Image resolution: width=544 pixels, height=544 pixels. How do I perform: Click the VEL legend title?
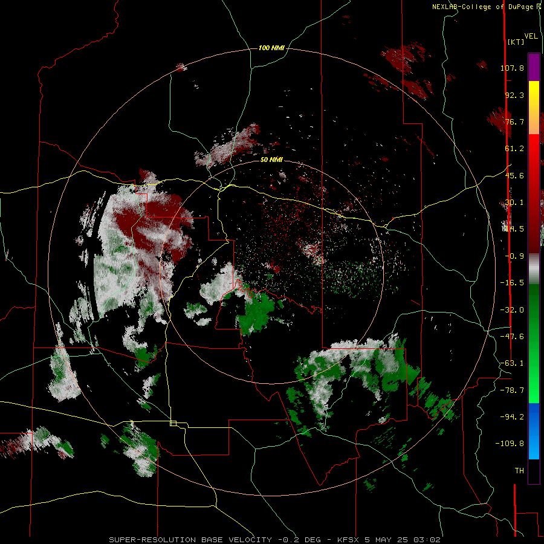point(531,36)
